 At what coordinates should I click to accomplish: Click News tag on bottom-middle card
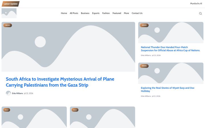point(75,110)
